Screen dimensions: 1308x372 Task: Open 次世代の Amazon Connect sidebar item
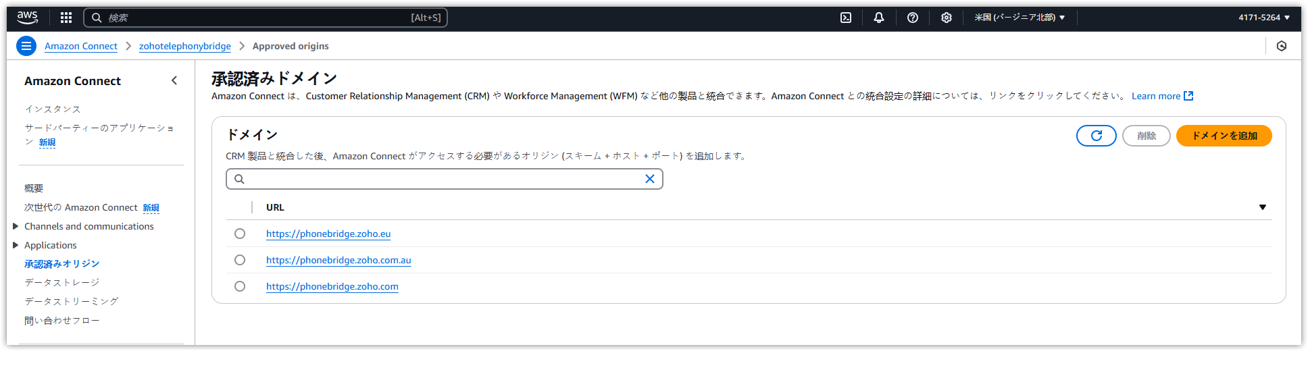point(81,207)
